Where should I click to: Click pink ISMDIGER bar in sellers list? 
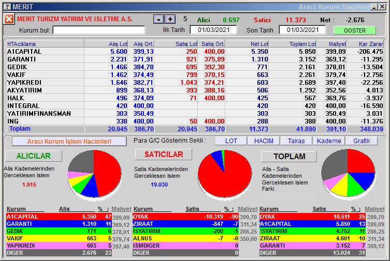coord(185,245)
